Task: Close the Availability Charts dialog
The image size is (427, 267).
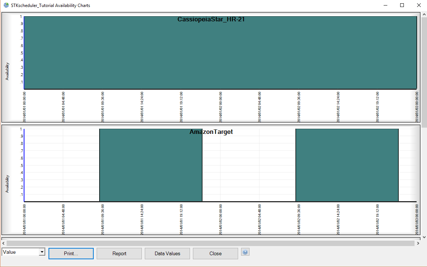Action: [x=215, y=253]
